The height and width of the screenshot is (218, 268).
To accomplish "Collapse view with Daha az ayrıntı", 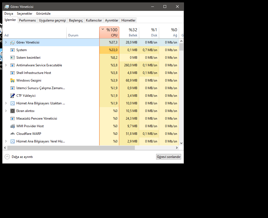I will click(19, 157).
